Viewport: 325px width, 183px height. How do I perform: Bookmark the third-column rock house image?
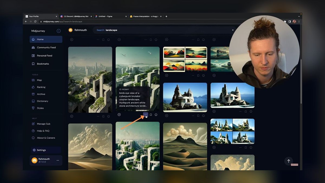[x=198, y=115]
